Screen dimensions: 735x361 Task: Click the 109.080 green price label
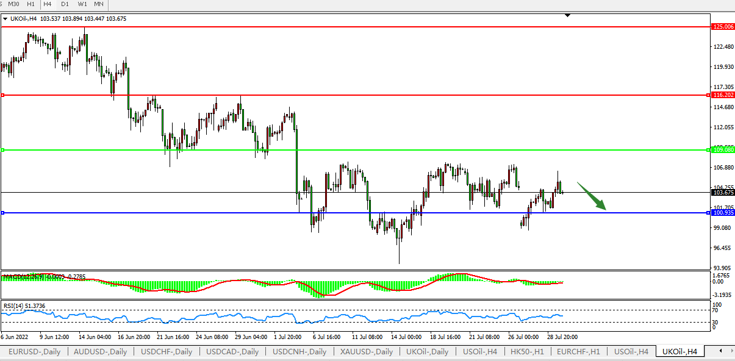click(x=723, y=149)
